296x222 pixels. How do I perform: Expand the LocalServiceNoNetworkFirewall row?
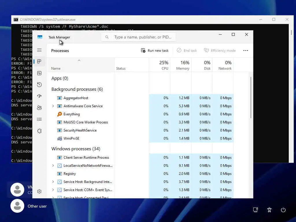53,166
